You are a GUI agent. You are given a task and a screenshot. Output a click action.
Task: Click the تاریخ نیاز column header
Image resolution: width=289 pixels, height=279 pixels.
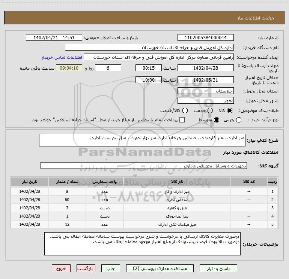[30, 182]
